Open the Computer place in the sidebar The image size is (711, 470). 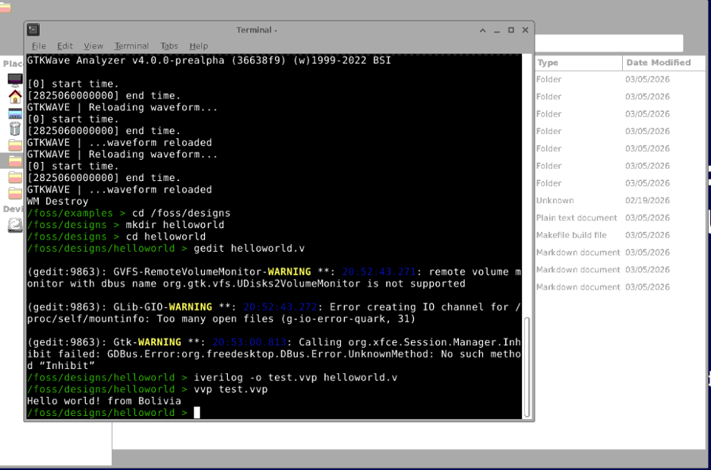tap(15, 80)
